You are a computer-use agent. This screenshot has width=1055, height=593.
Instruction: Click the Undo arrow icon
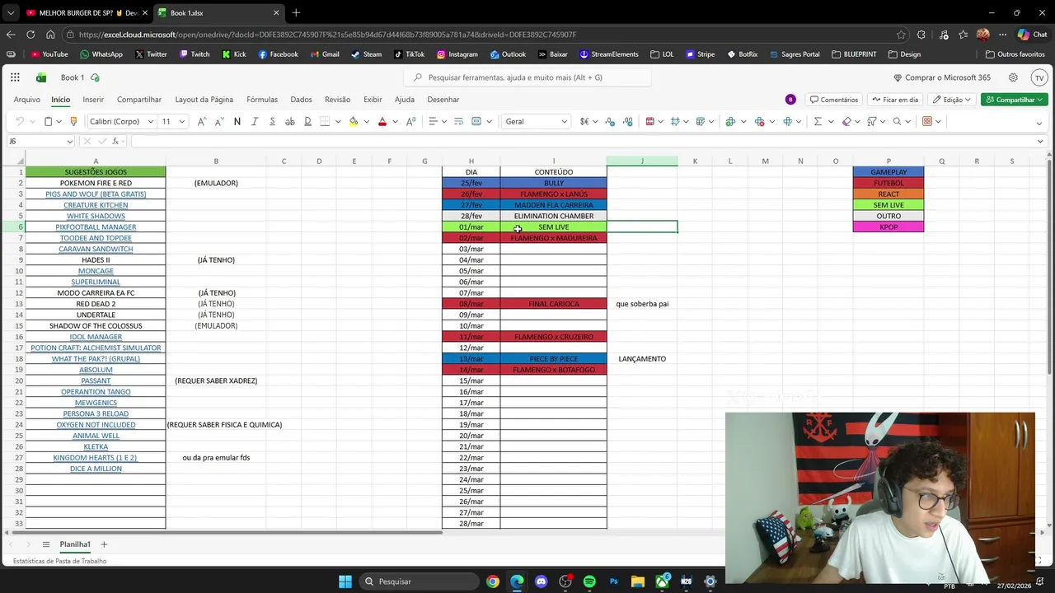pyautogui.click(x=20, y=121)
